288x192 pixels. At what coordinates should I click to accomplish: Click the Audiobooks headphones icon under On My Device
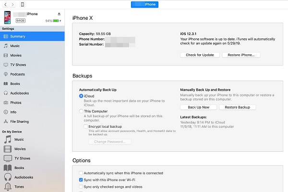coord(8,177)
